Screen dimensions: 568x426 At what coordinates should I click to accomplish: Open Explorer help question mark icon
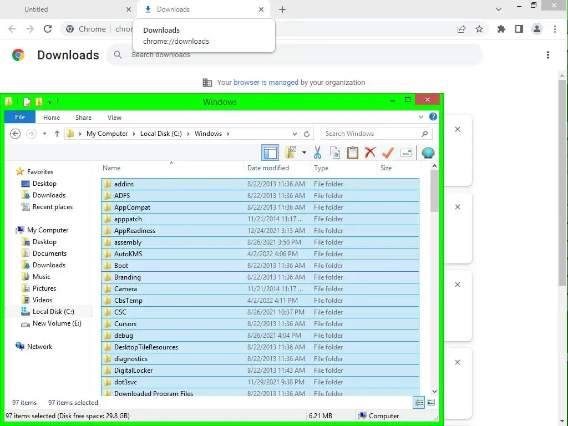click(433, 116)
